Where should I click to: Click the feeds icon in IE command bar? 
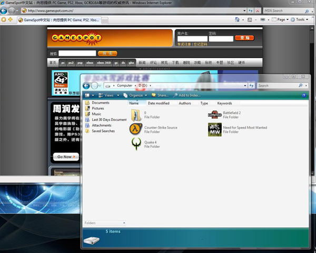[x=250, y=20]
